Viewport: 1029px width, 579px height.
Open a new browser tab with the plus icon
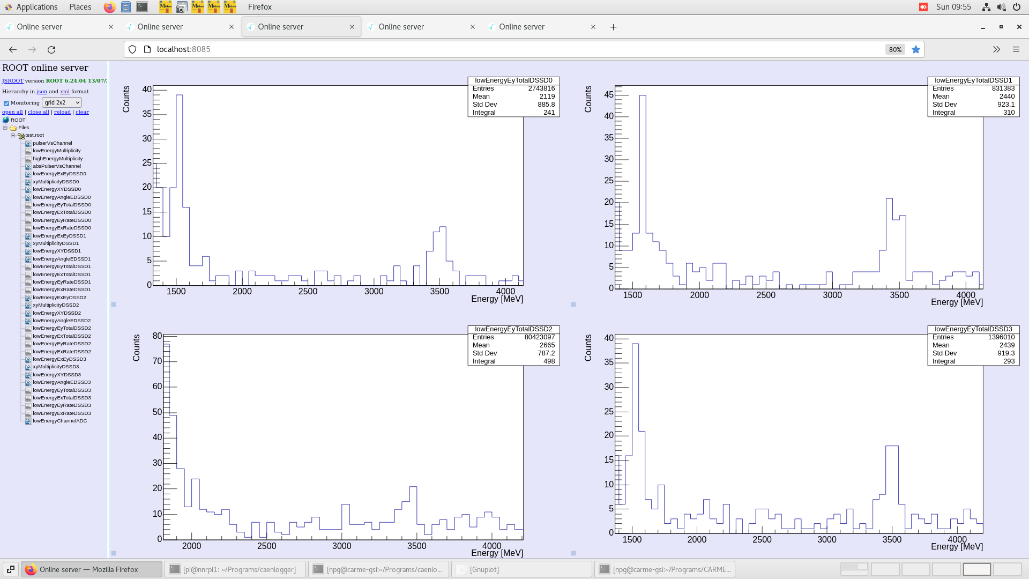coord(613,27)
